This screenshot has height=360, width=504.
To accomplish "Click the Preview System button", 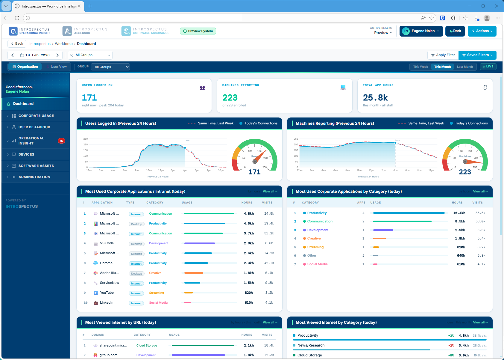I will (198, 31).
